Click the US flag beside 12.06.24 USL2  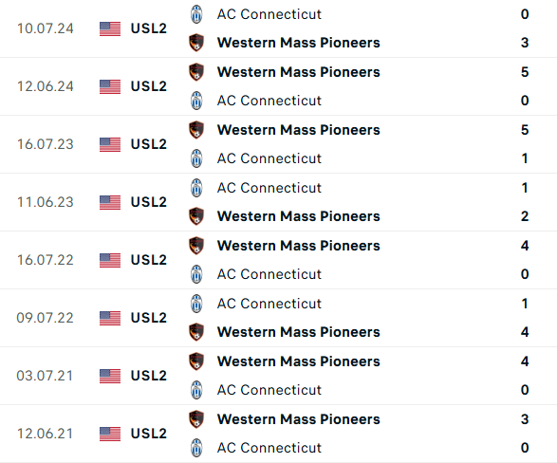pos(110,86)
